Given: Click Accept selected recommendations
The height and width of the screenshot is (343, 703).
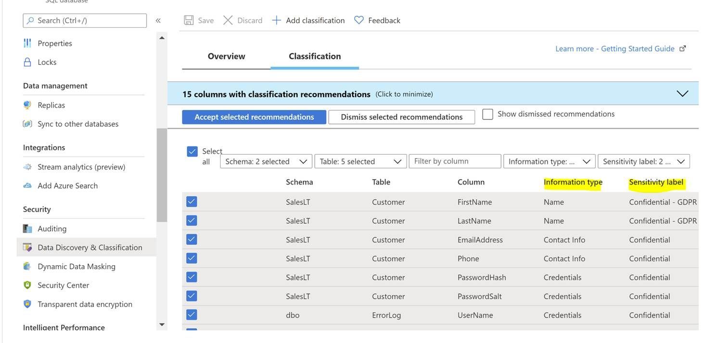Looking at the screenshot, I should pyautogui.click(x=254, y=117).
